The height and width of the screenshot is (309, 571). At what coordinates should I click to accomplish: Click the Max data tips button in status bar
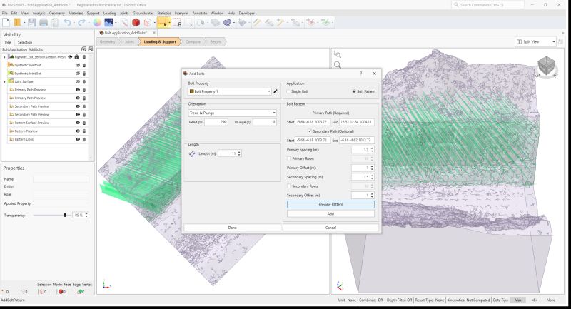[518, 300]
